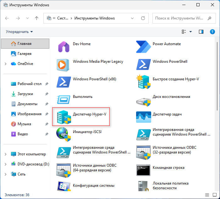
Task: Open recent locations dropdown arrow
Action: (x=28, y=18)
